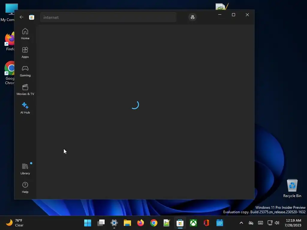
Task: Open Gaming section in the sidebar
Action: pos(25,71)
